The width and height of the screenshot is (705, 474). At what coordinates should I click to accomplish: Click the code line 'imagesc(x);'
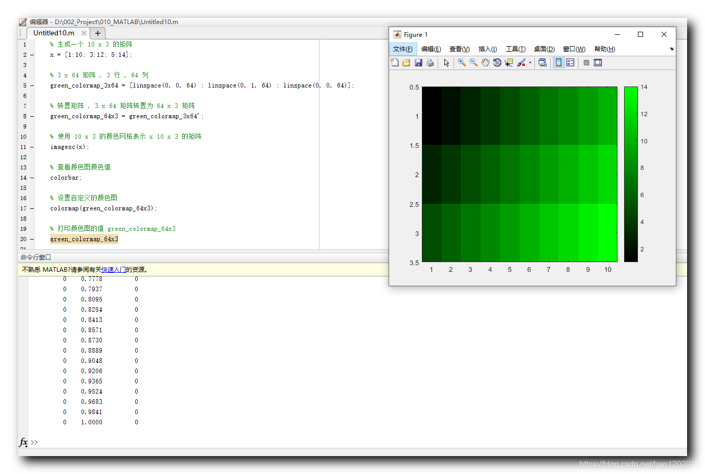tap(70, 147)
